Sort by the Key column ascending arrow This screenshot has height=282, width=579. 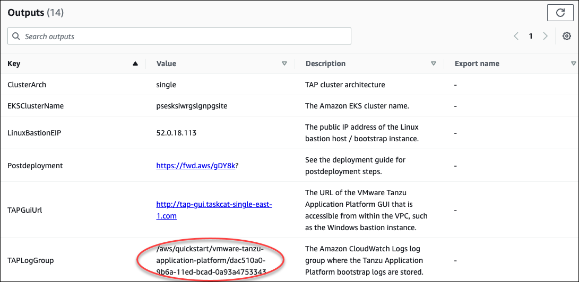(x=135, y=63)
